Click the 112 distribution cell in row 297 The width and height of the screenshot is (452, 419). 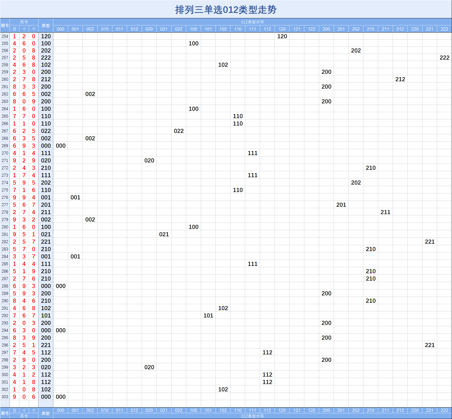(x=267, y=352)
